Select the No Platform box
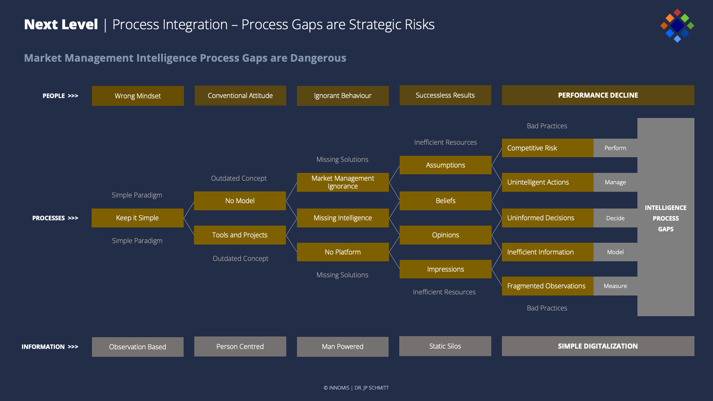The height and width of the screenshot is (401, 713). point(343,252)
